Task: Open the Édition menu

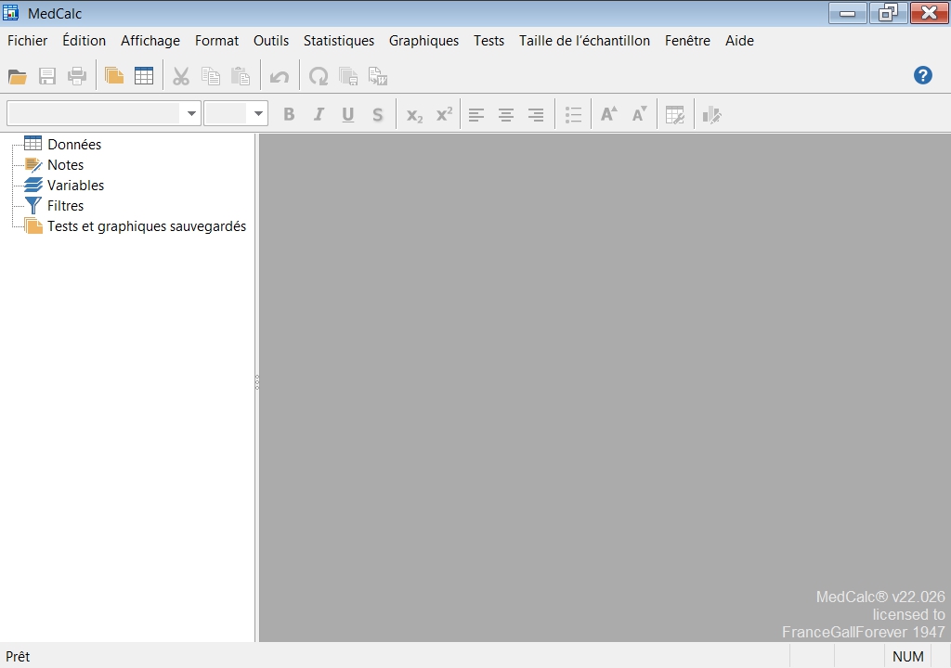Action: [x=85, y=41]
